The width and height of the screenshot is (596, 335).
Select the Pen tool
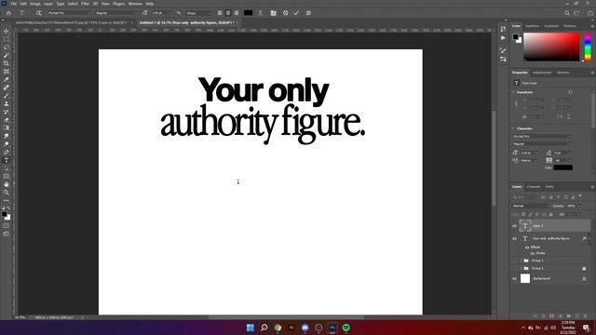7,152
